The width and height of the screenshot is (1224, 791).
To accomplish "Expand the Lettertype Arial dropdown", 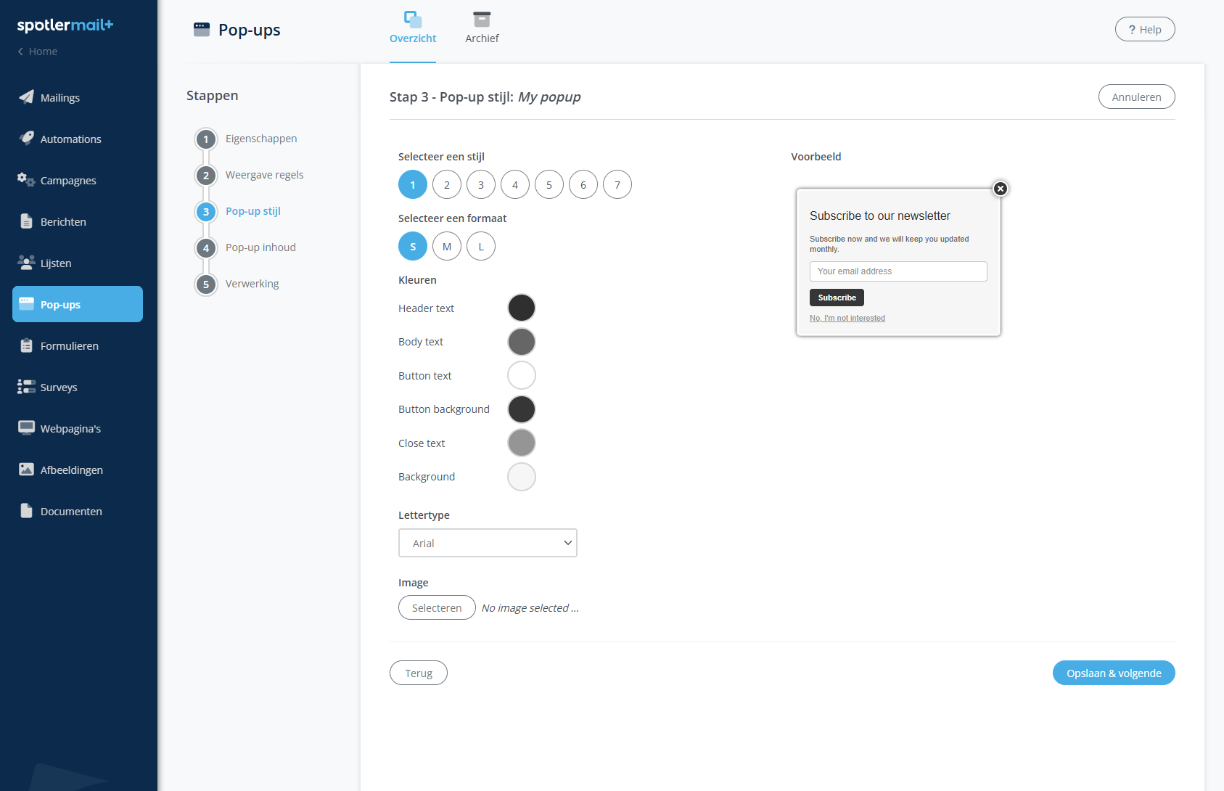I will (488, 543).
